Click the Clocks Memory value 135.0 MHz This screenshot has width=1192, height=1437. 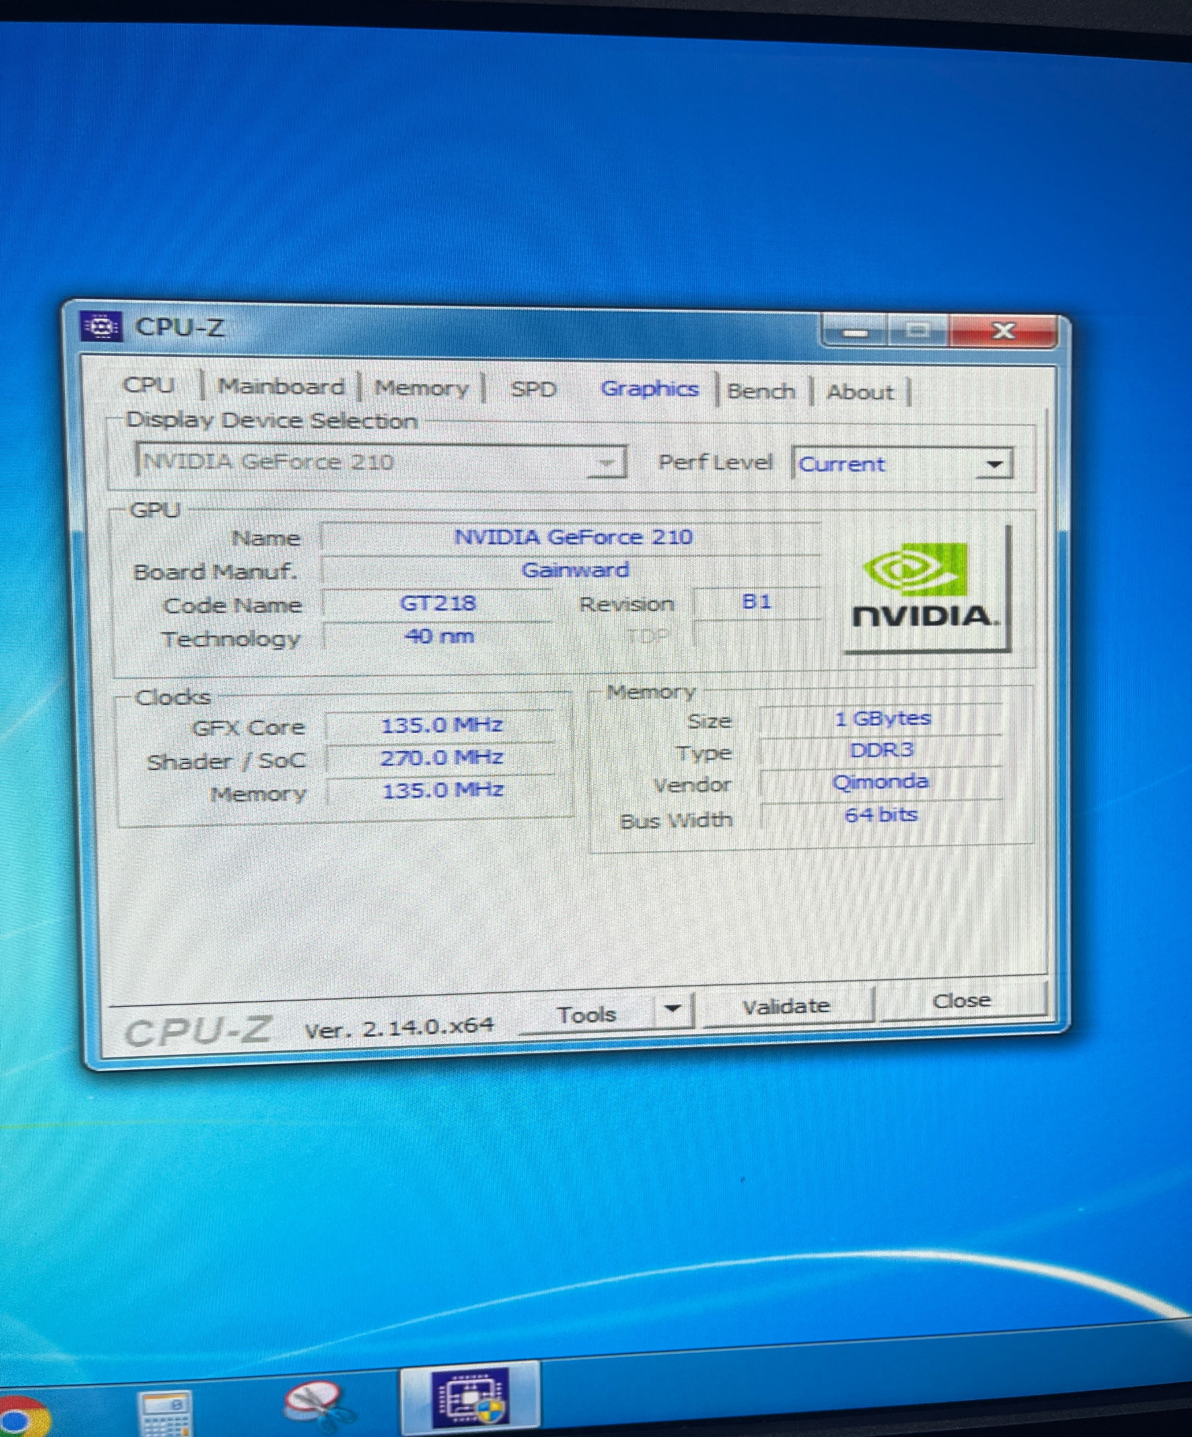tap(443, 791)
